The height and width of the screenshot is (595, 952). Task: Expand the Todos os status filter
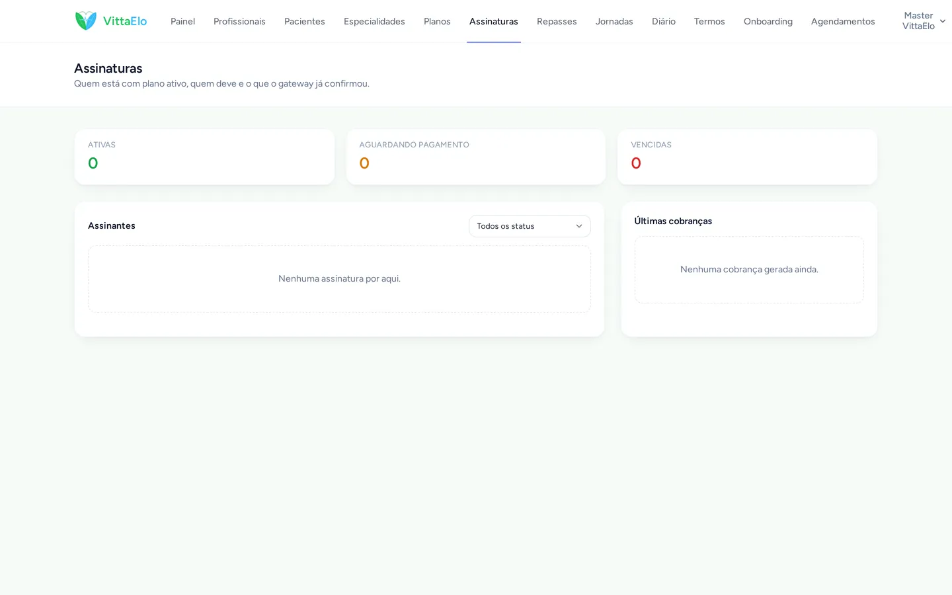[x=530, y=226]
